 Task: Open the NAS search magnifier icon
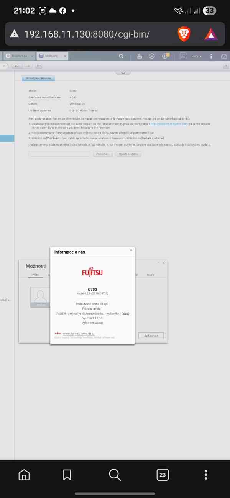pos(121,56)
